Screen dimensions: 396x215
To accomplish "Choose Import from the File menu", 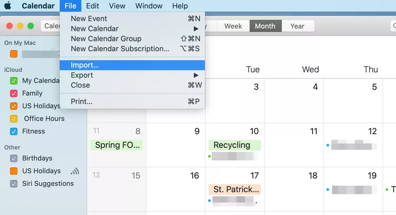I will [x=85, y=65].
